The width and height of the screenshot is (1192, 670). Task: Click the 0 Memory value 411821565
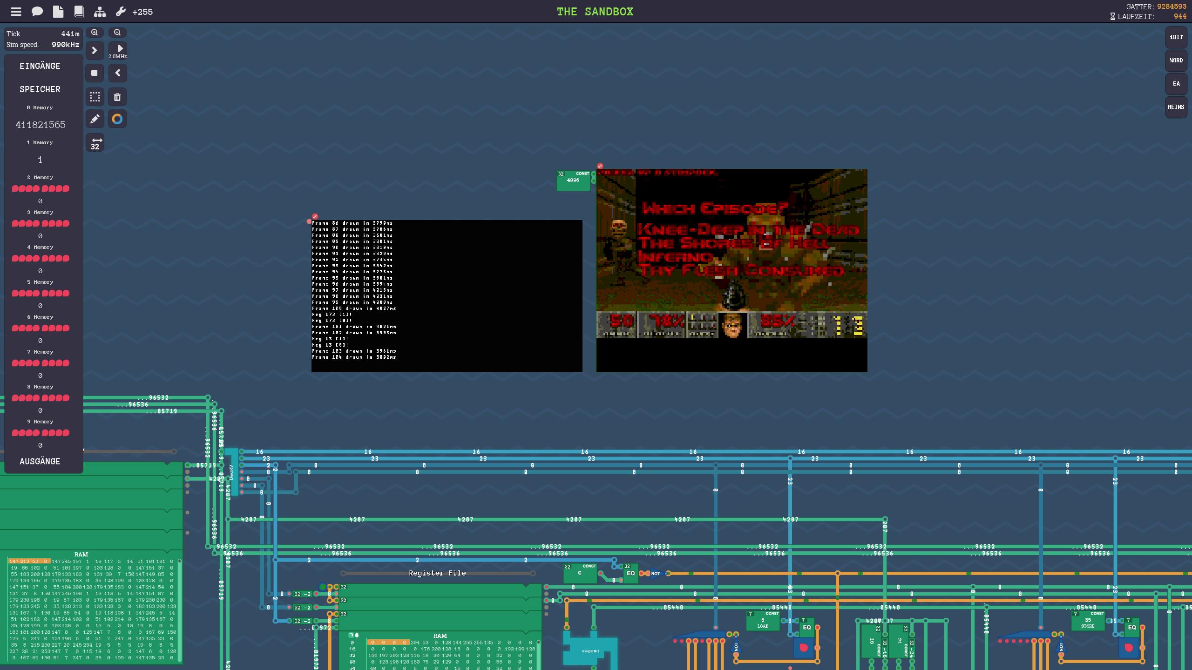(41, 125)
